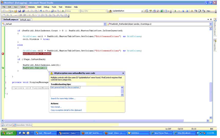Switch to 'New Forum Thre...' taskbar window
This screenshot has width=220, height=138.
point(161,133)
